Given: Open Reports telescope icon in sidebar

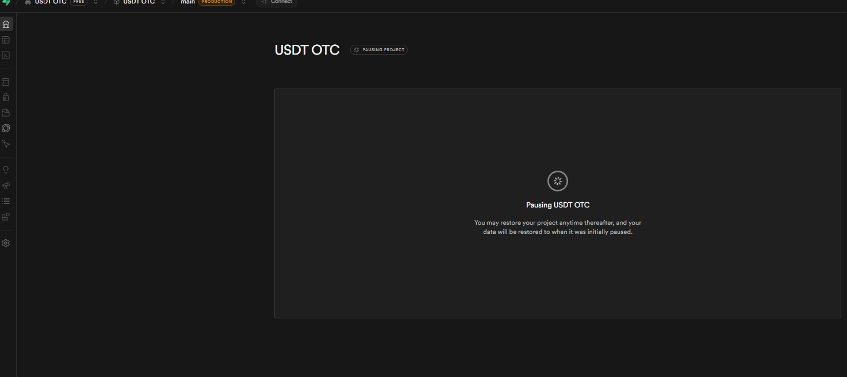Looking at the screenshot, I should 6,186.
